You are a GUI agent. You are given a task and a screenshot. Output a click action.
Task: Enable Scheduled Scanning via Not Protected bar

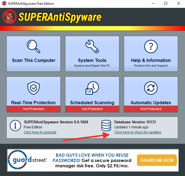pos(92,109)
